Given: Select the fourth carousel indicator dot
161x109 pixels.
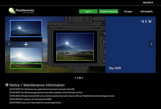Looking at the screenshot, I should point(82,78).
